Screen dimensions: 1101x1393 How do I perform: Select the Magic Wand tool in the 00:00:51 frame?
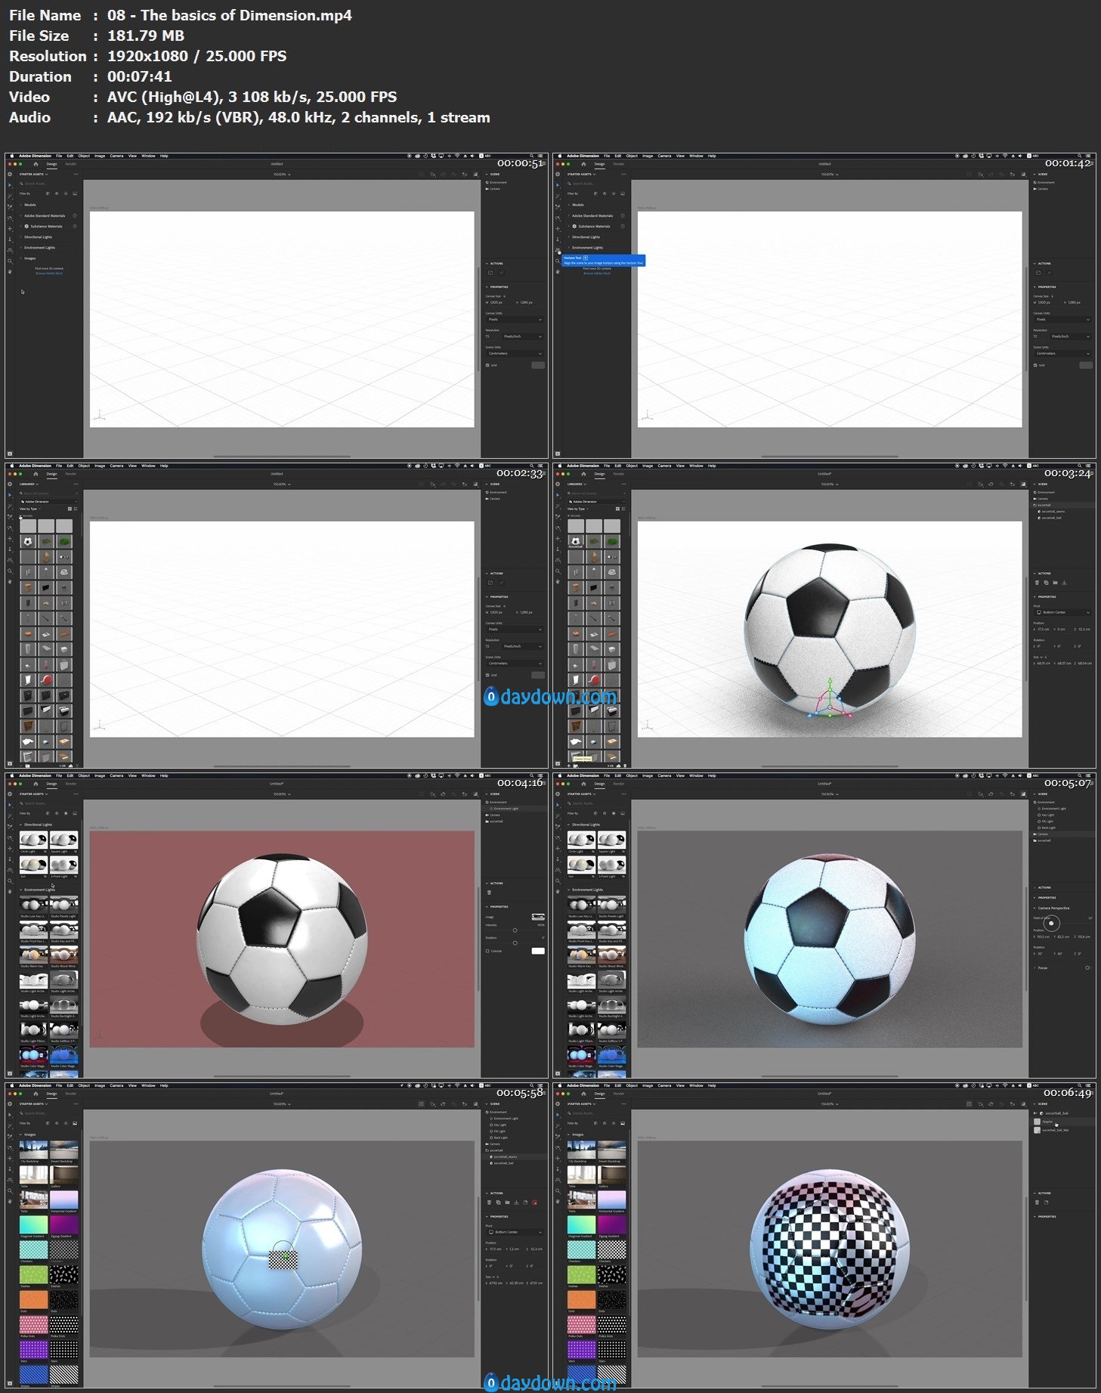[x=10, y=195]
